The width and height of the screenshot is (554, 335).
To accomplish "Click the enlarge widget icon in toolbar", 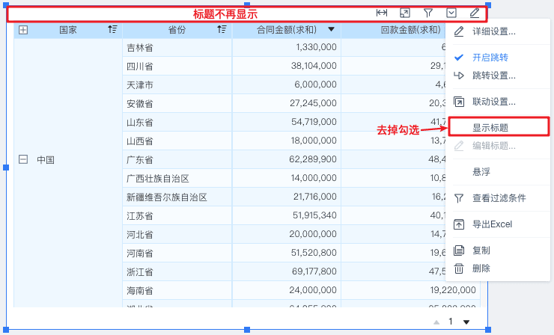I will [x=405, y=13].
